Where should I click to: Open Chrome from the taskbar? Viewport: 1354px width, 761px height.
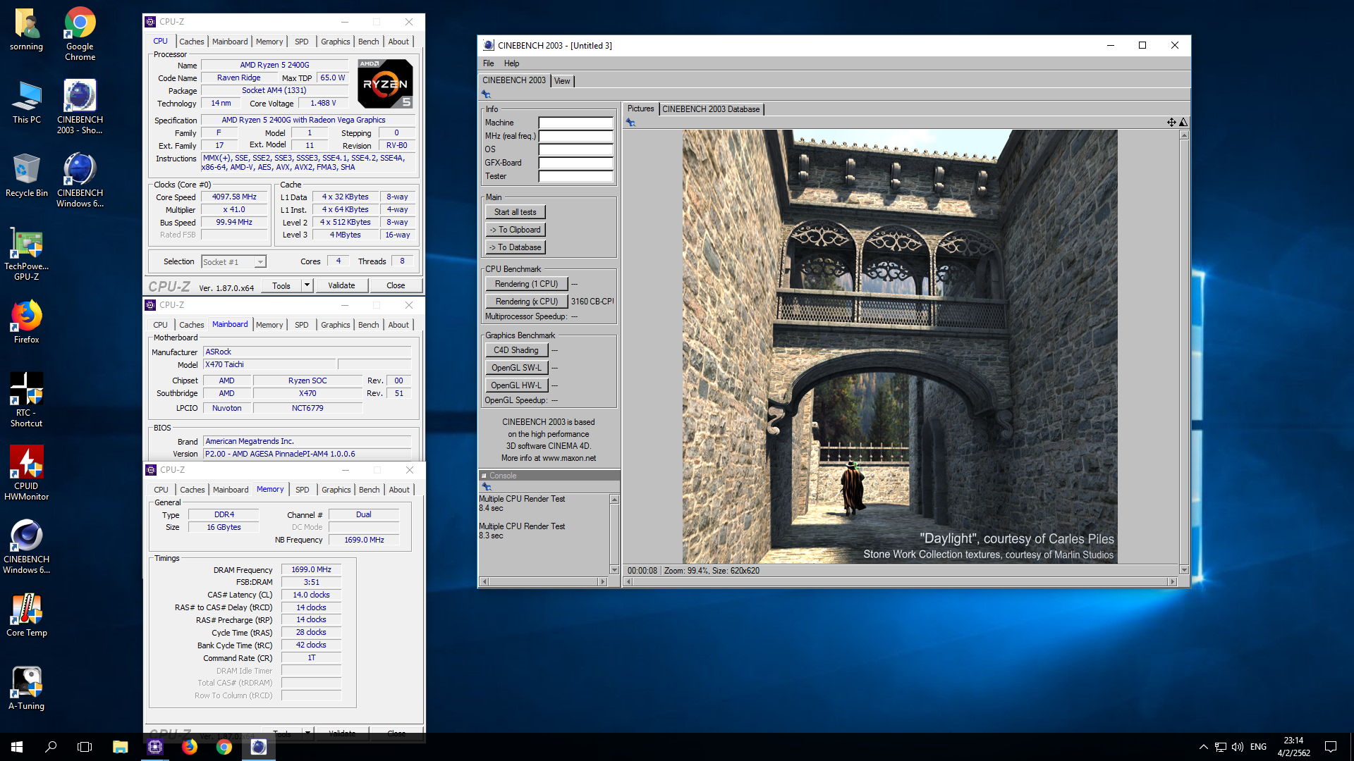[x=224, y=747]
